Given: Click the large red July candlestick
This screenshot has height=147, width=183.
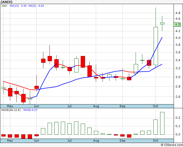Looking at the screenshot, I should (83, 62).
